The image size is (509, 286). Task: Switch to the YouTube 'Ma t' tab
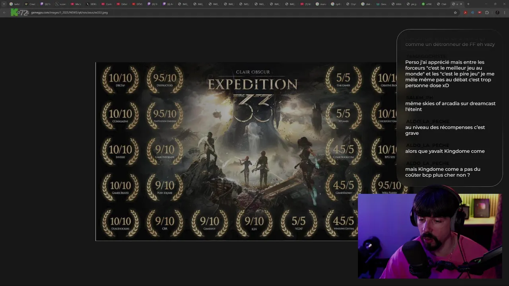click(76, 4)
